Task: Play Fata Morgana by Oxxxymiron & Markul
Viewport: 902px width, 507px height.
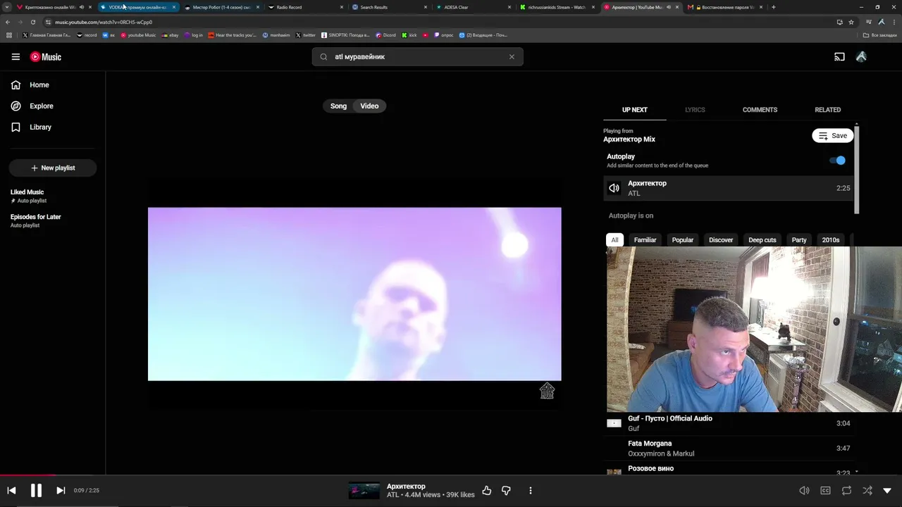Action: (x=729, y=449)
